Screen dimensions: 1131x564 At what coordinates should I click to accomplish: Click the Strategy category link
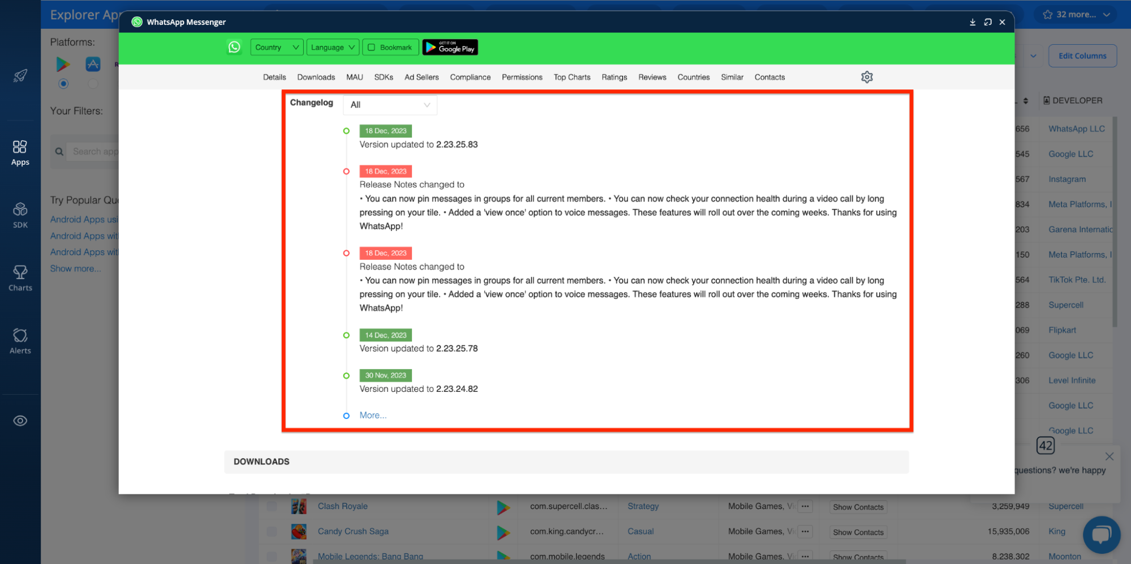(643, 506)
